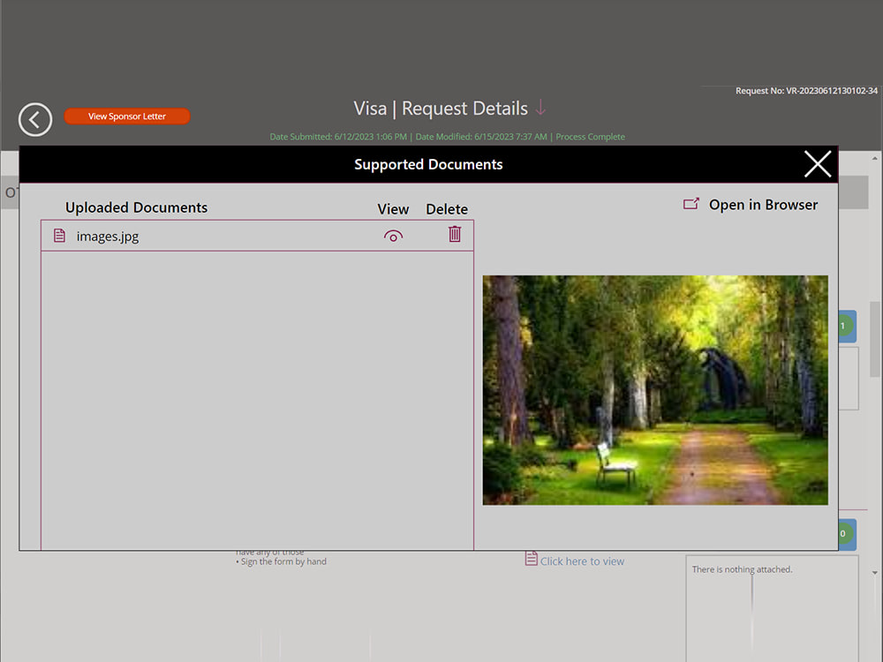Click the page scrollbar up arrow
Viewport: 883px width, 662px height.
point(874,158)
